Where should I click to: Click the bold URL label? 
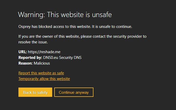[23, 52]
